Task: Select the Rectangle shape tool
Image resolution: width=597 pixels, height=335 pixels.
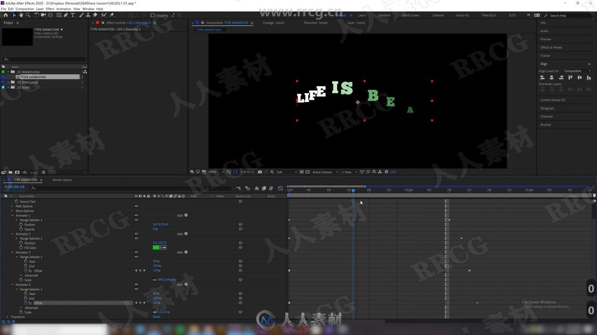Action: click(59, 15)
